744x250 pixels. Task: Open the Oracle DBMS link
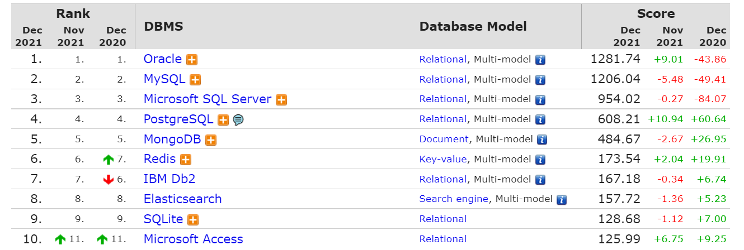point(162,59)
